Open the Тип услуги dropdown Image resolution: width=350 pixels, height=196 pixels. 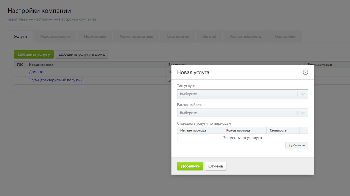point(242,94)
